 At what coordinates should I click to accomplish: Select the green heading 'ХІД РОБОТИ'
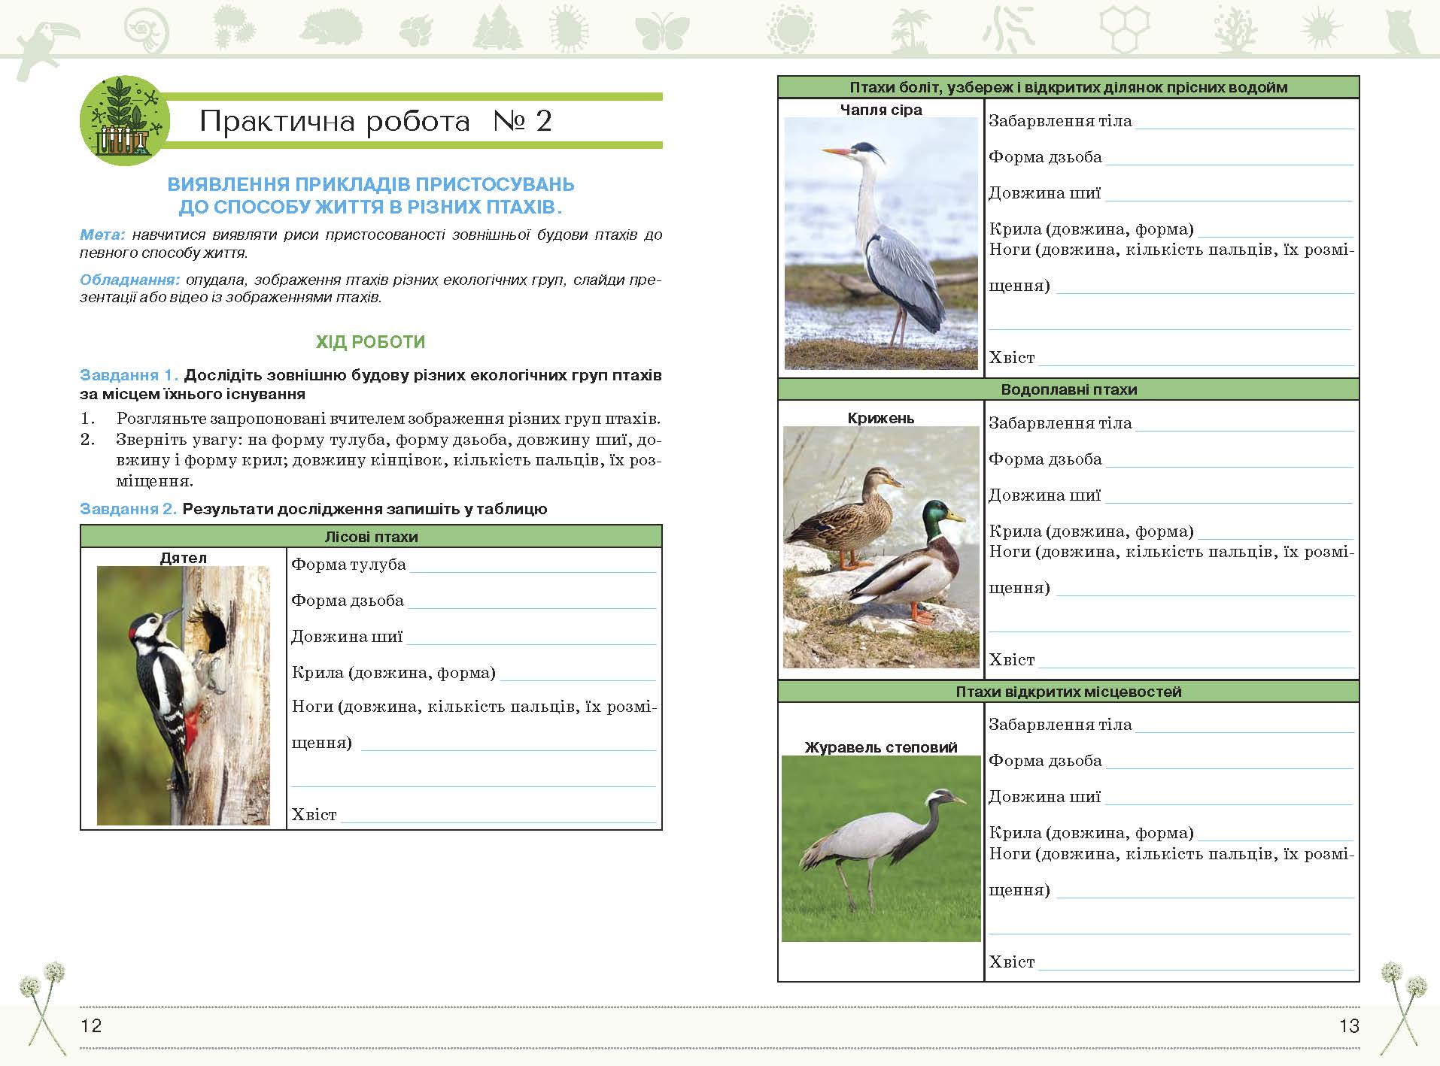coord(371,342)
